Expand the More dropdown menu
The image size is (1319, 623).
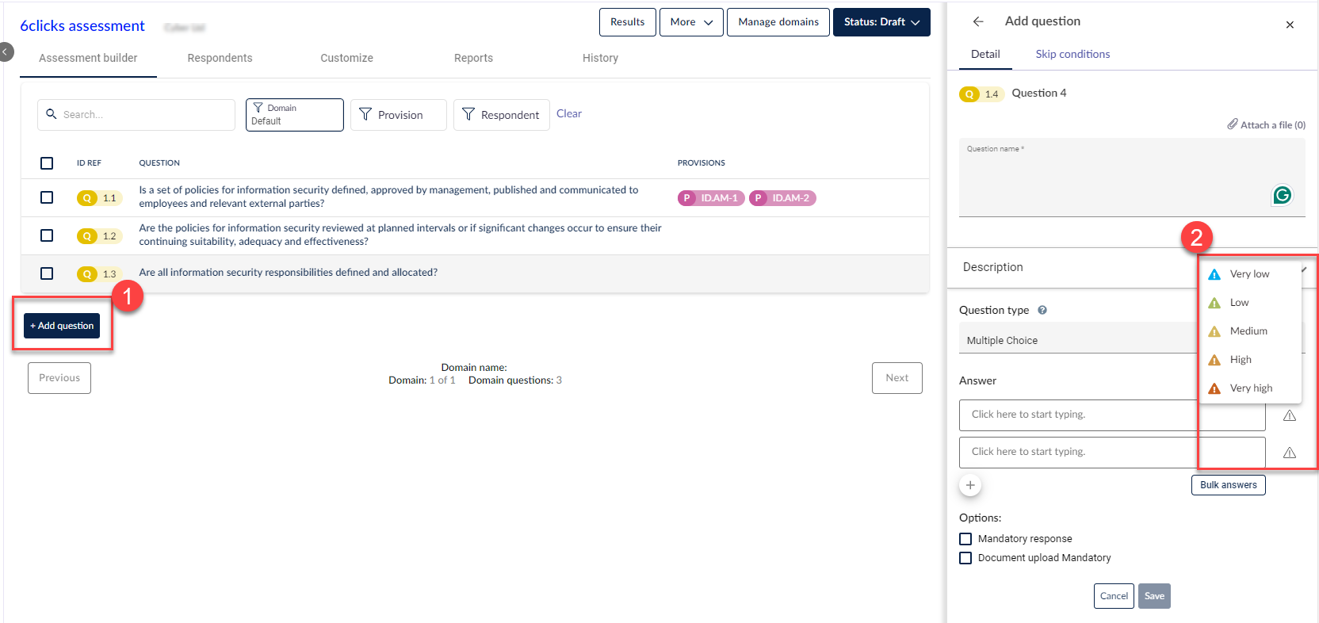(x=690, y=22)
